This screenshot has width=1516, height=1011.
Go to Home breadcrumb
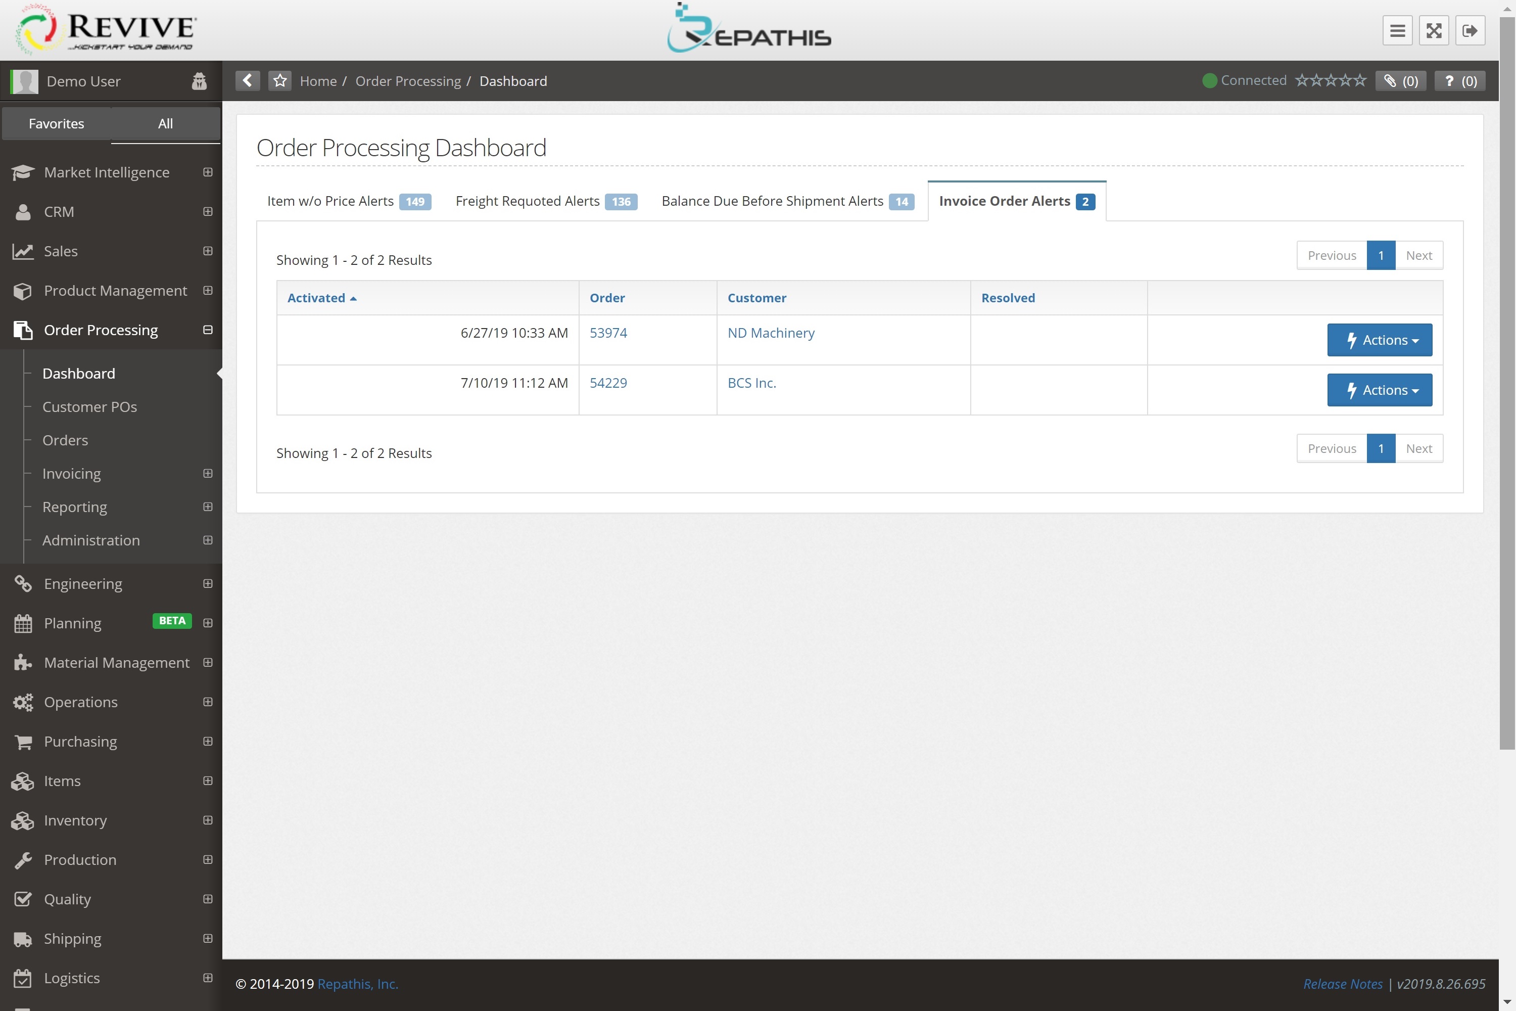coord(318,81)
